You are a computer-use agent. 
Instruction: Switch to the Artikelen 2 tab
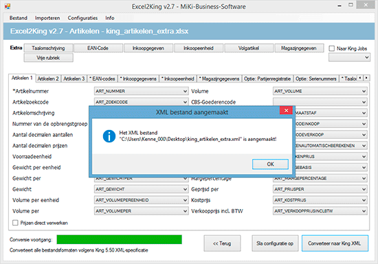[48, 78]
